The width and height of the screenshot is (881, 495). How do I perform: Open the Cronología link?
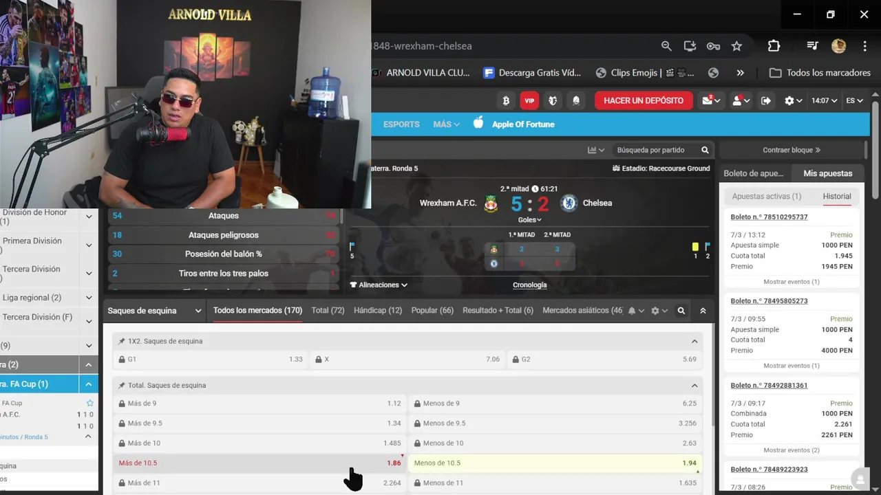tap(530, 285)
